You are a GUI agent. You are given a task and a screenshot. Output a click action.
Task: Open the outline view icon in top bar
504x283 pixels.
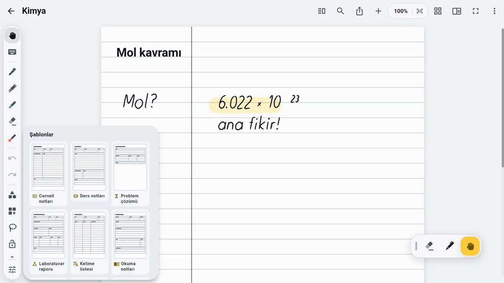pyautogui.click(x=322, y=11)
